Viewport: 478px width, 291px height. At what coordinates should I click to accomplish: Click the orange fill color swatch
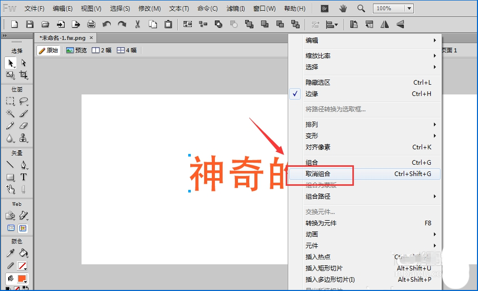22,279
